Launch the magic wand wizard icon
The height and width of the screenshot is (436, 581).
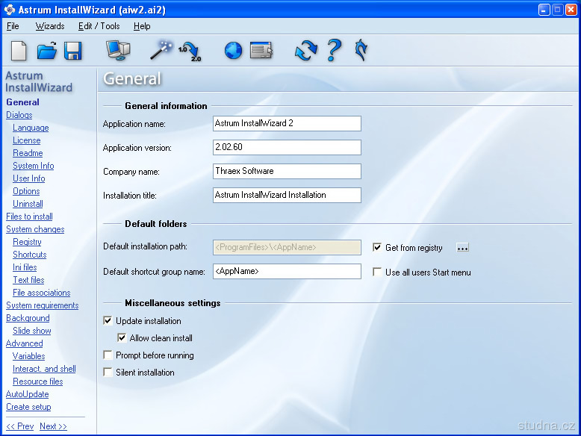pyautogui.click(x=160, y=51)
